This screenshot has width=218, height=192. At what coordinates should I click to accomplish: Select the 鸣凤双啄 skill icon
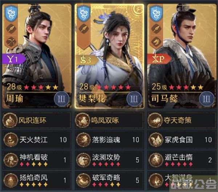tap(82, 120)
